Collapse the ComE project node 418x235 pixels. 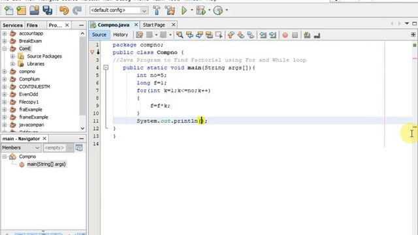tap(5, 49)
